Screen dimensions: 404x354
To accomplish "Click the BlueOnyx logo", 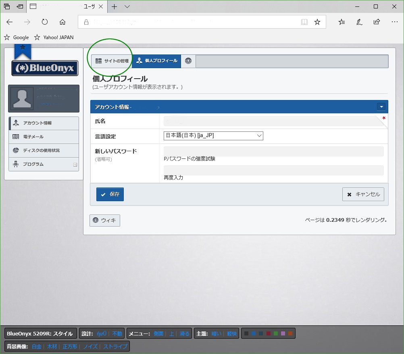I will [44, 69].
